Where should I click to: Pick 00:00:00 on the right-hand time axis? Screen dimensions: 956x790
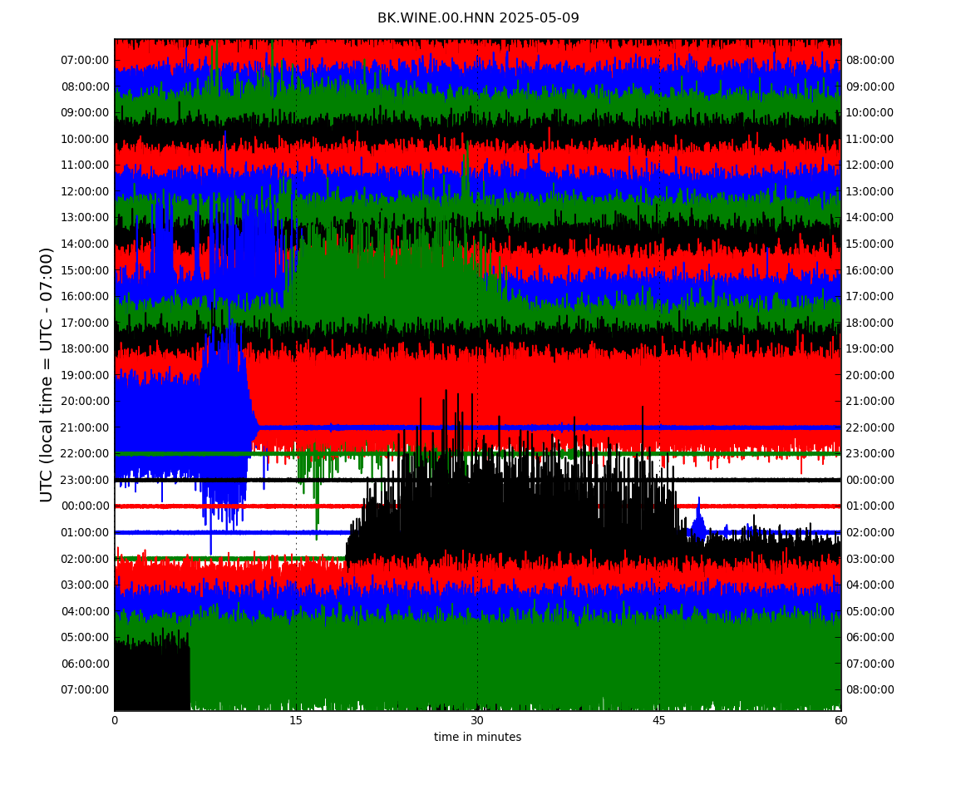coord(870,480)
